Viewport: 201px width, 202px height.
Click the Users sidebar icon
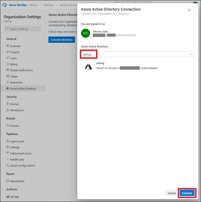(x=8, y=58)
